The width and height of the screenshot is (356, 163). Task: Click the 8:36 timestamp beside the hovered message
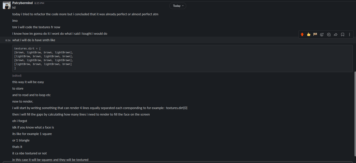point(8,40)
